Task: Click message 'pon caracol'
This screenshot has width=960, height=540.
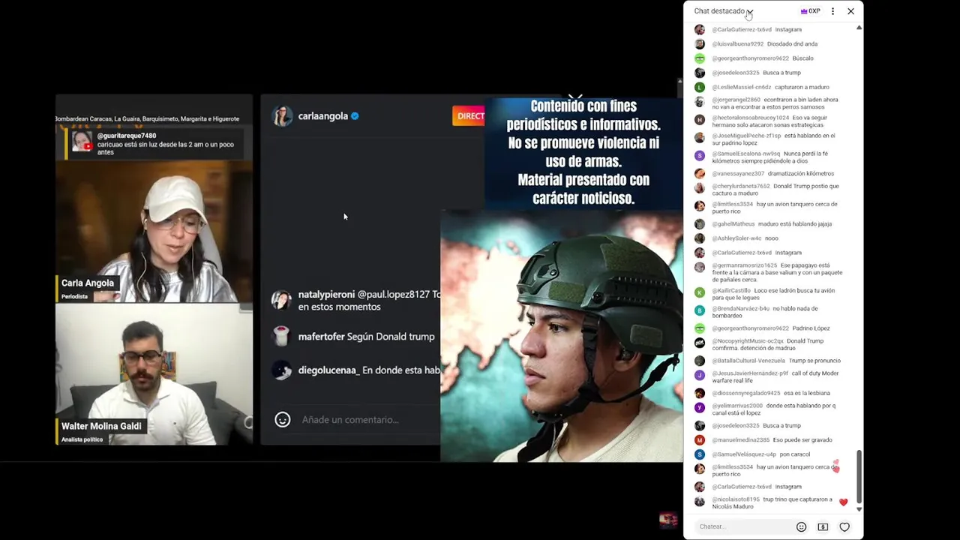Action: pos(794,454)
